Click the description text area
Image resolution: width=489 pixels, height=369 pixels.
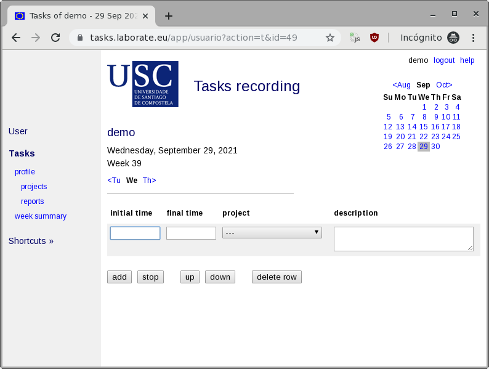click(403, 238)
